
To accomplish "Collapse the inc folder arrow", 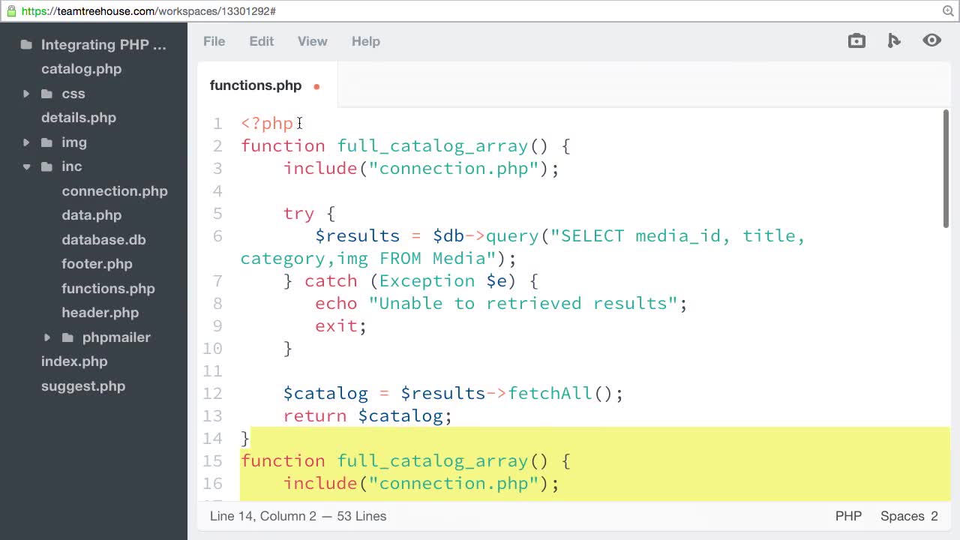I will click(x=26, y=166).
